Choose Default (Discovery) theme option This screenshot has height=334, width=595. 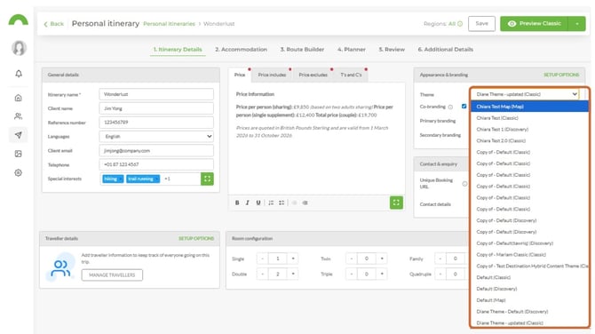tap(529, 289)
